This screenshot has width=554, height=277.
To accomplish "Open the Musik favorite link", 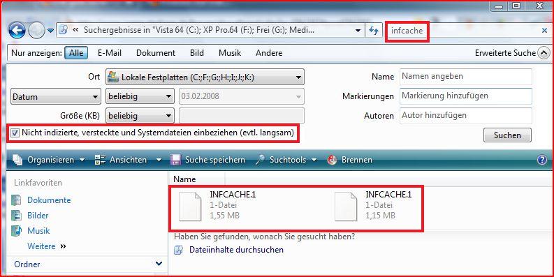I will click(38, 231).
